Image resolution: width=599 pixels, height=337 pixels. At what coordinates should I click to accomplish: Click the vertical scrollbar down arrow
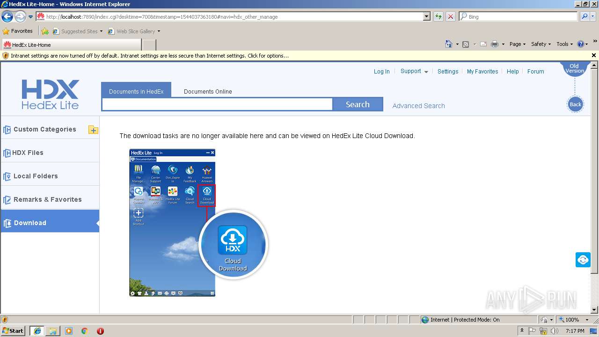(x=595, y=310)
